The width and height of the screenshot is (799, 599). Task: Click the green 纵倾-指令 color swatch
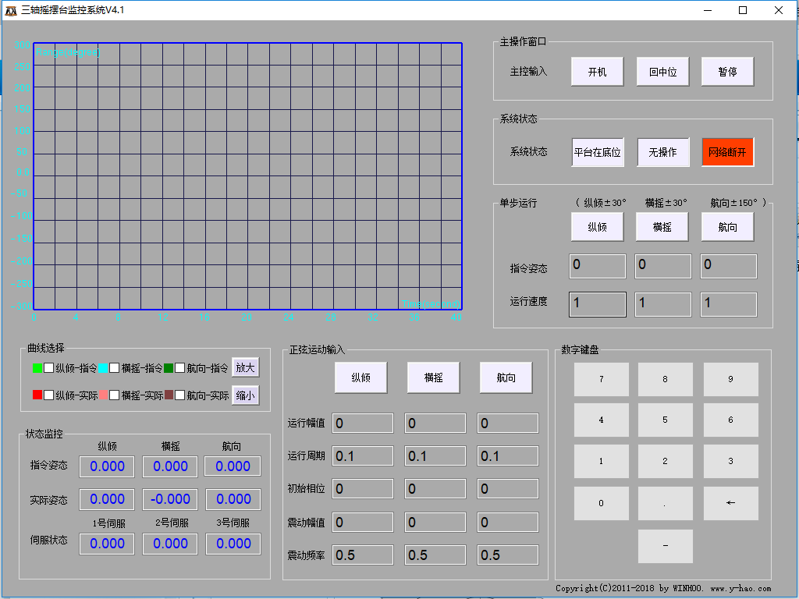(37, 368)
